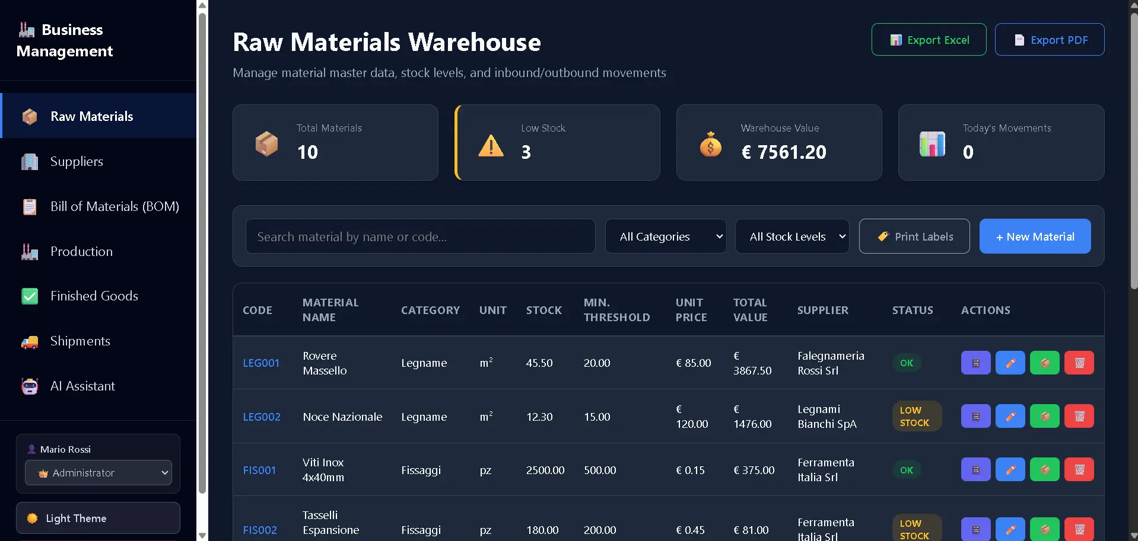Open LEG002 code link
Image resolution: width=1138 pixels, height=541 pixels.
click(x=262, y=417)
